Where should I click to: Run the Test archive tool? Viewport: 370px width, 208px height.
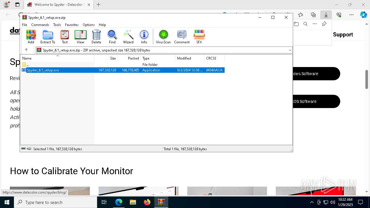(x=65, y=37)
